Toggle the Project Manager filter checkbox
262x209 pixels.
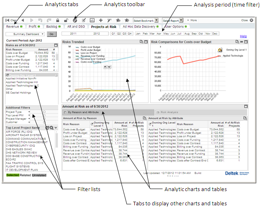pyautogui.click(x=44, y=119)
